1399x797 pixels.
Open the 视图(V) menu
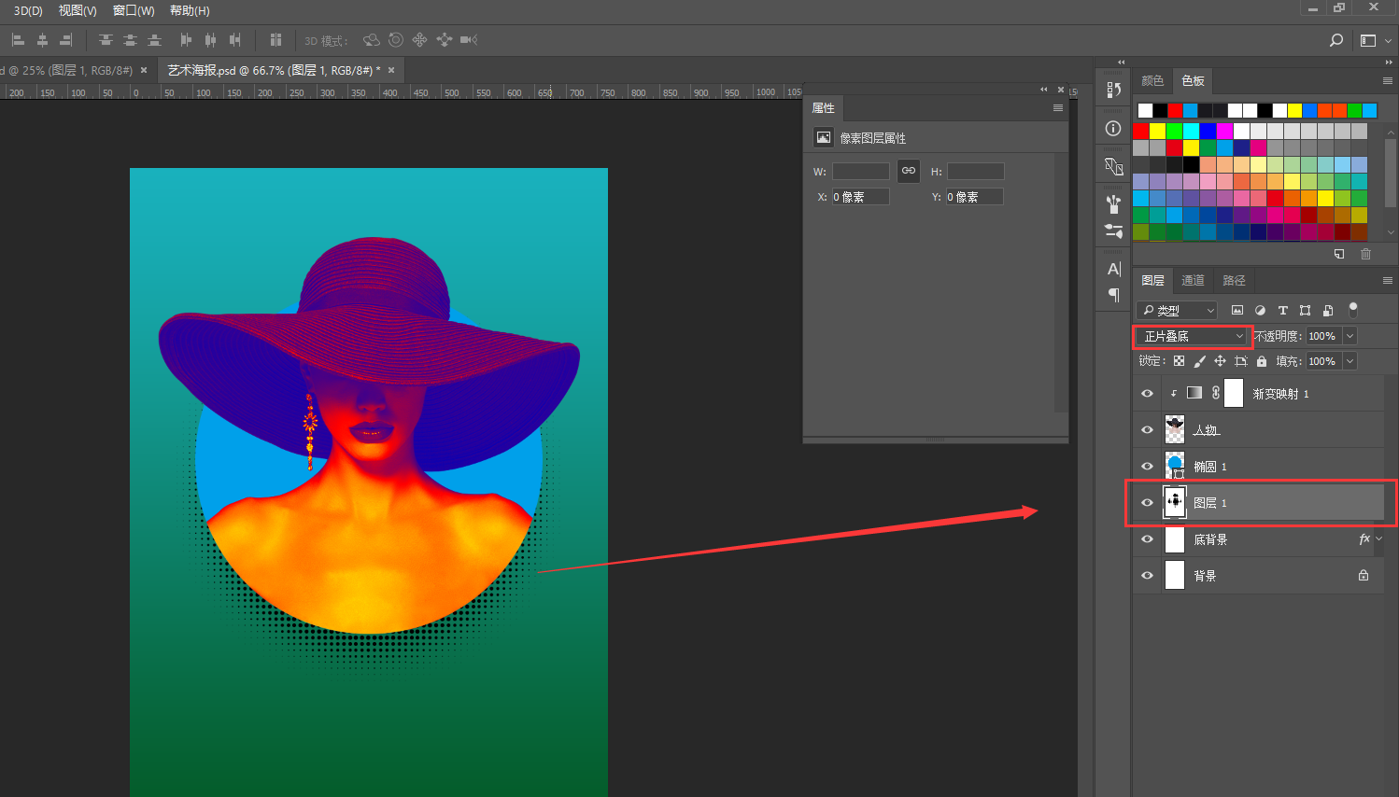pyautogui.click(x=78, y=10)
